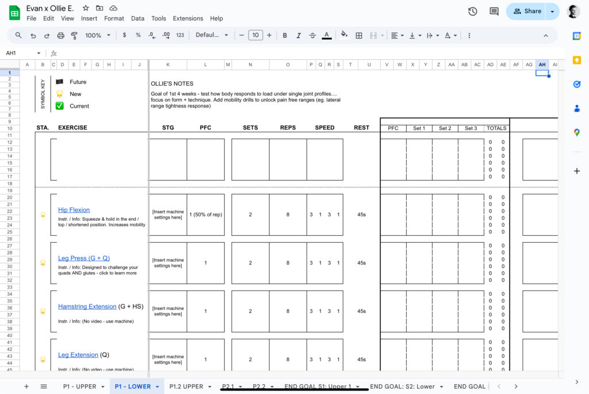Expand the font family dropdown
Viewport: 589px width, 394px height.
(x=211, y=35)
